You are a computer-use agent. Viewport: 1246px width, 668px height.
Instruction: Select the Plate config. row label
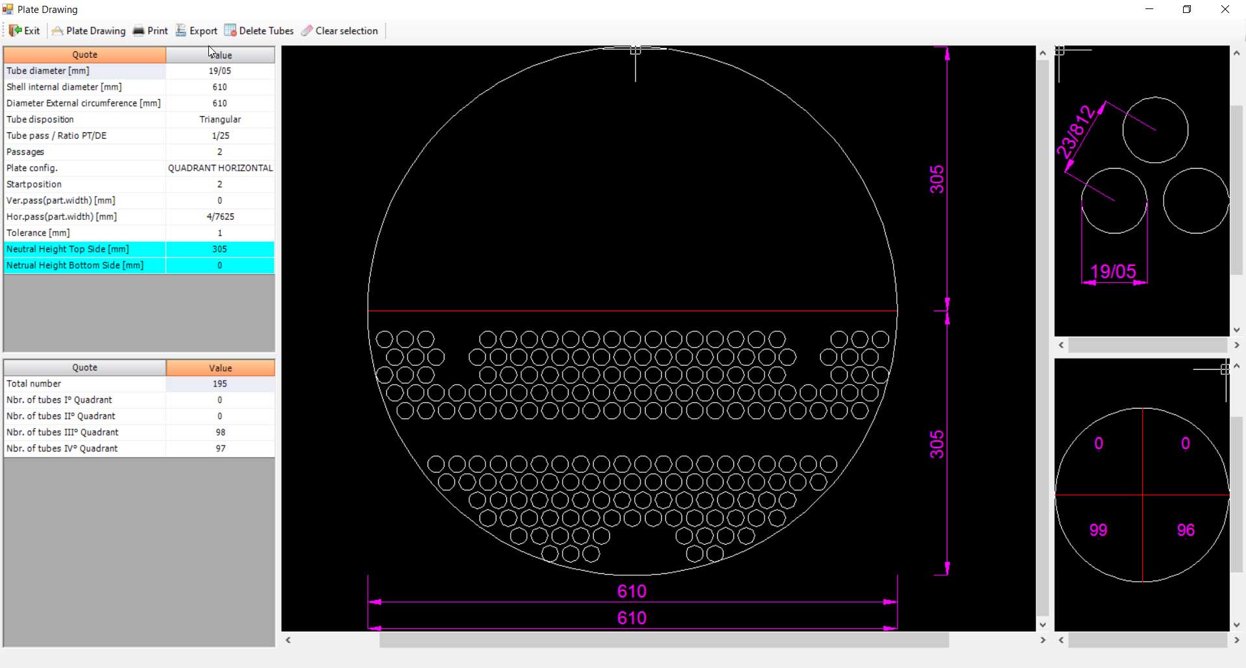click(x=32, y=168)
